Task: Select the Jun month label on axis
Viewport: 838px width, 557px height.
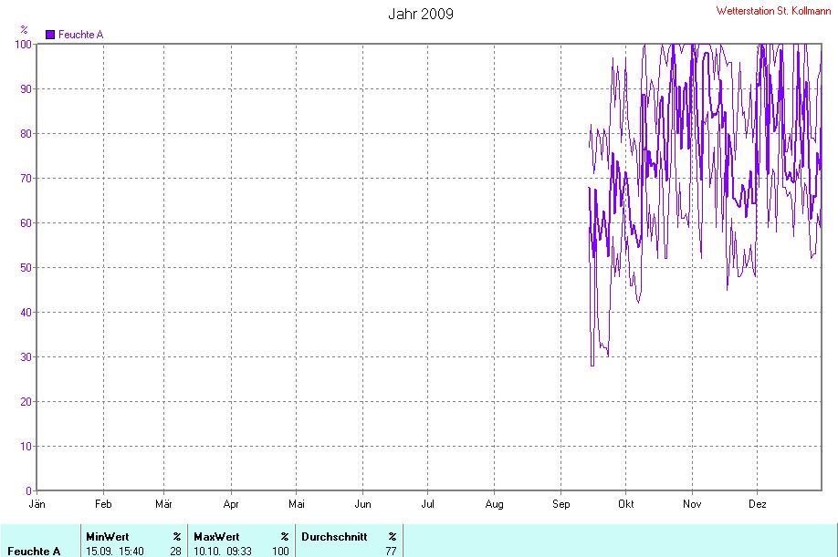Action: click(363, 503)
